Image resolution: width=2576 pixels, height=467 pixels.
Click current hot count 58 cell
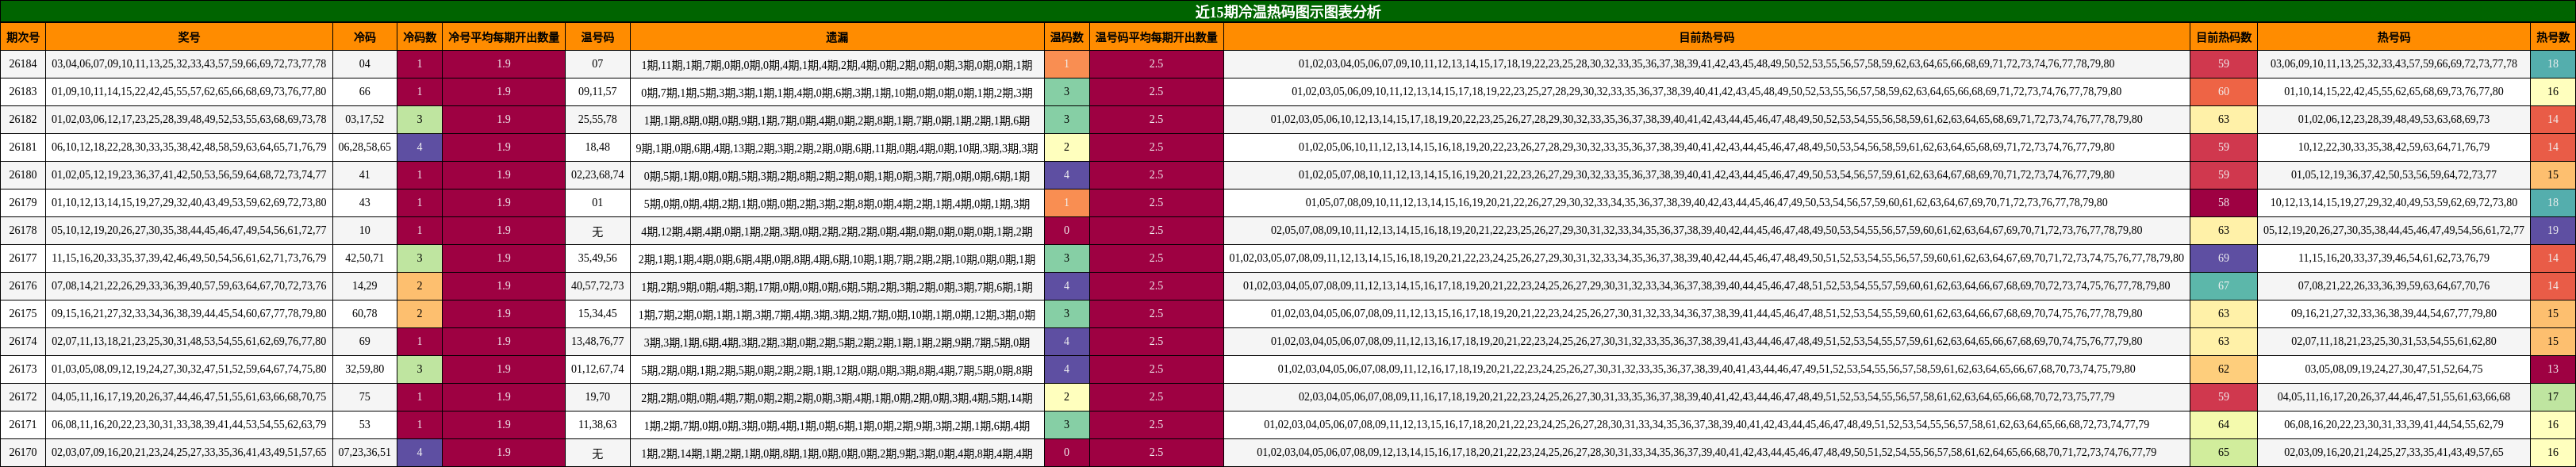tap(2223, 203)
